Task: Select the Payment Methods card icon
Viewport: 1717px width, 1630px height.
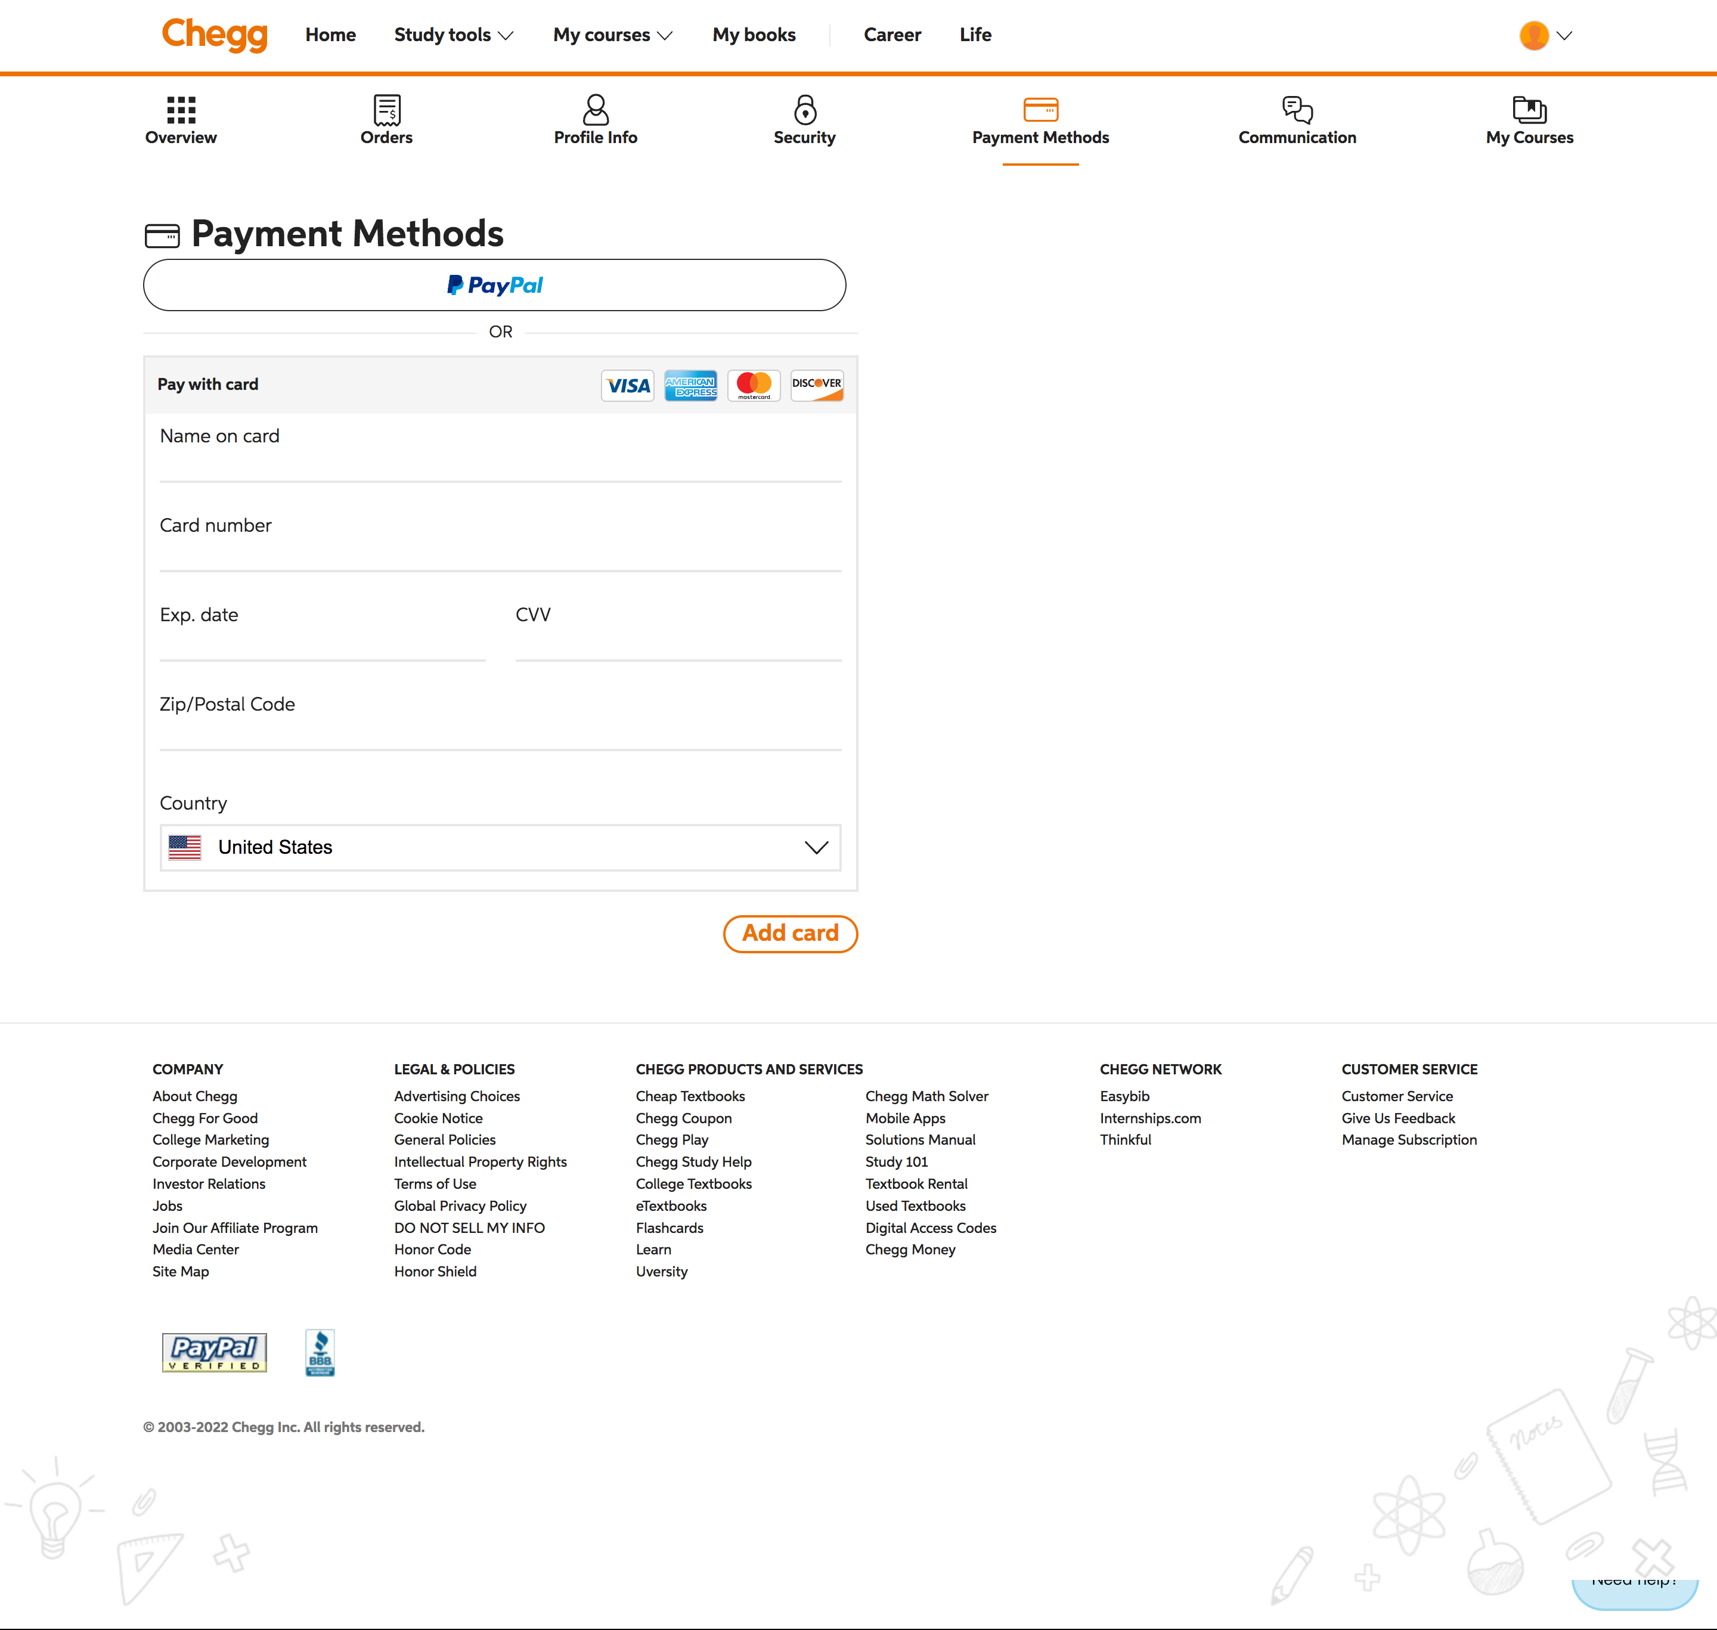Action: point(1040,110)
